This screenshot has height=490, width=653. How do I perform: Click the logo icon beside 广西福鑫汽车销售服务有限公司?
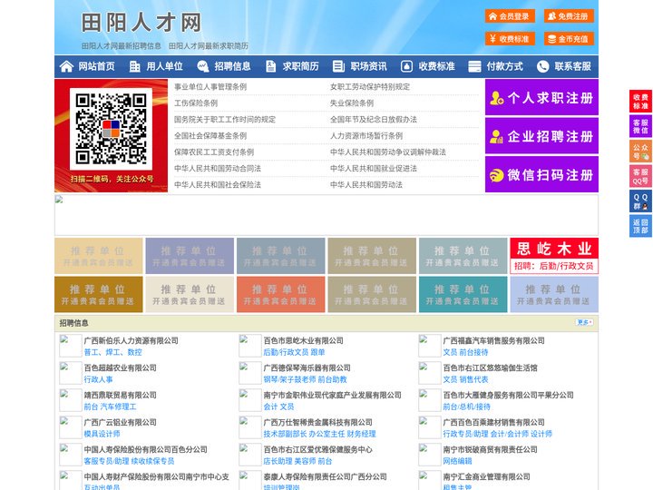[429, 346]
